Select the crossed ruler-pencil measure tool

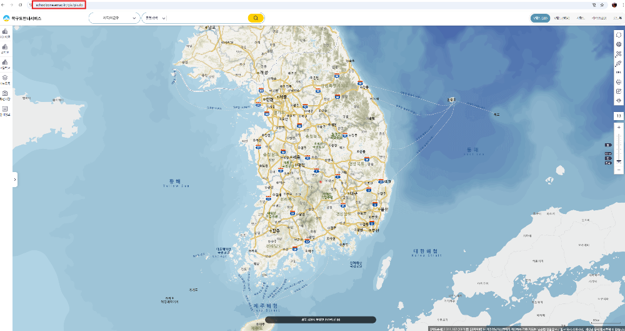pos(619,54)
